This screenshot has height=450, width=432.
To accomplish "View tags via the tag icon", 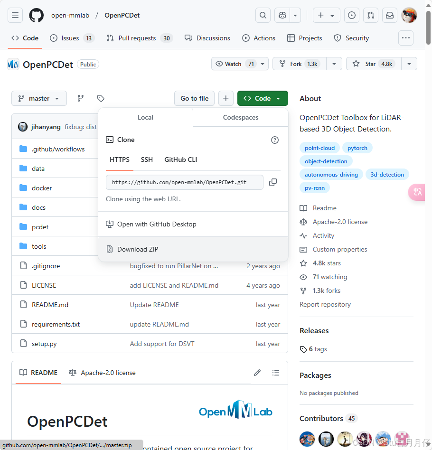I will pos(101,98).
